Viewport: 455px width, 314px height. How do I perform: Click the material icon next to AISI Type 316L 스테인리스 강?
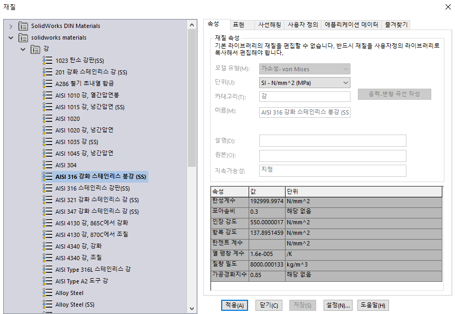(48, 269)
